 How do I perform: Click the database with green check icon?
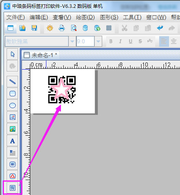point(97,28)
